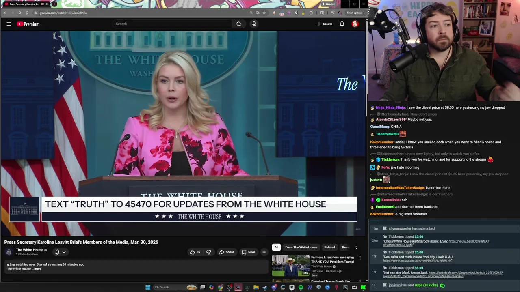Open options menu for Farmers & ranchers video
The width and height of the screenshot is (520, 292).
pyautogui.click(x=360, y=258)
